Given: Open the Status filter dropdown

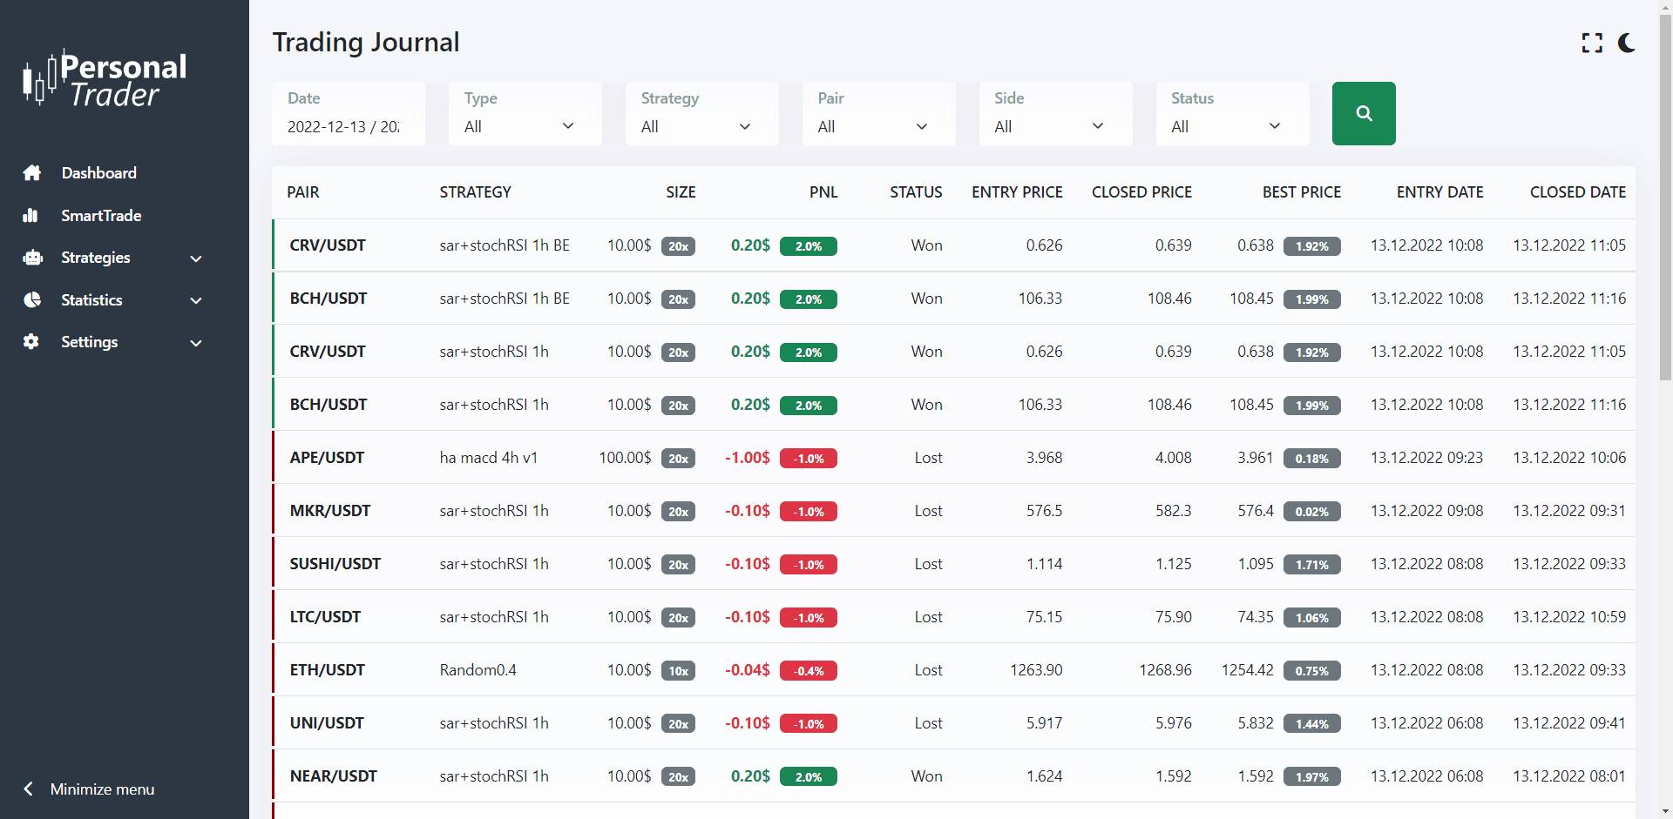Looking at the screenshot, I should pyautogui.click(x=1231, y=126).
